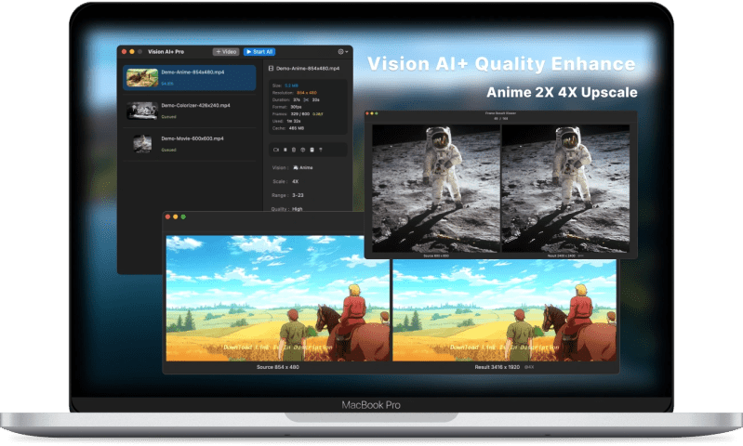Open the settings gear dropdown in Vision AI+ Pro

(x=342, y=52)
